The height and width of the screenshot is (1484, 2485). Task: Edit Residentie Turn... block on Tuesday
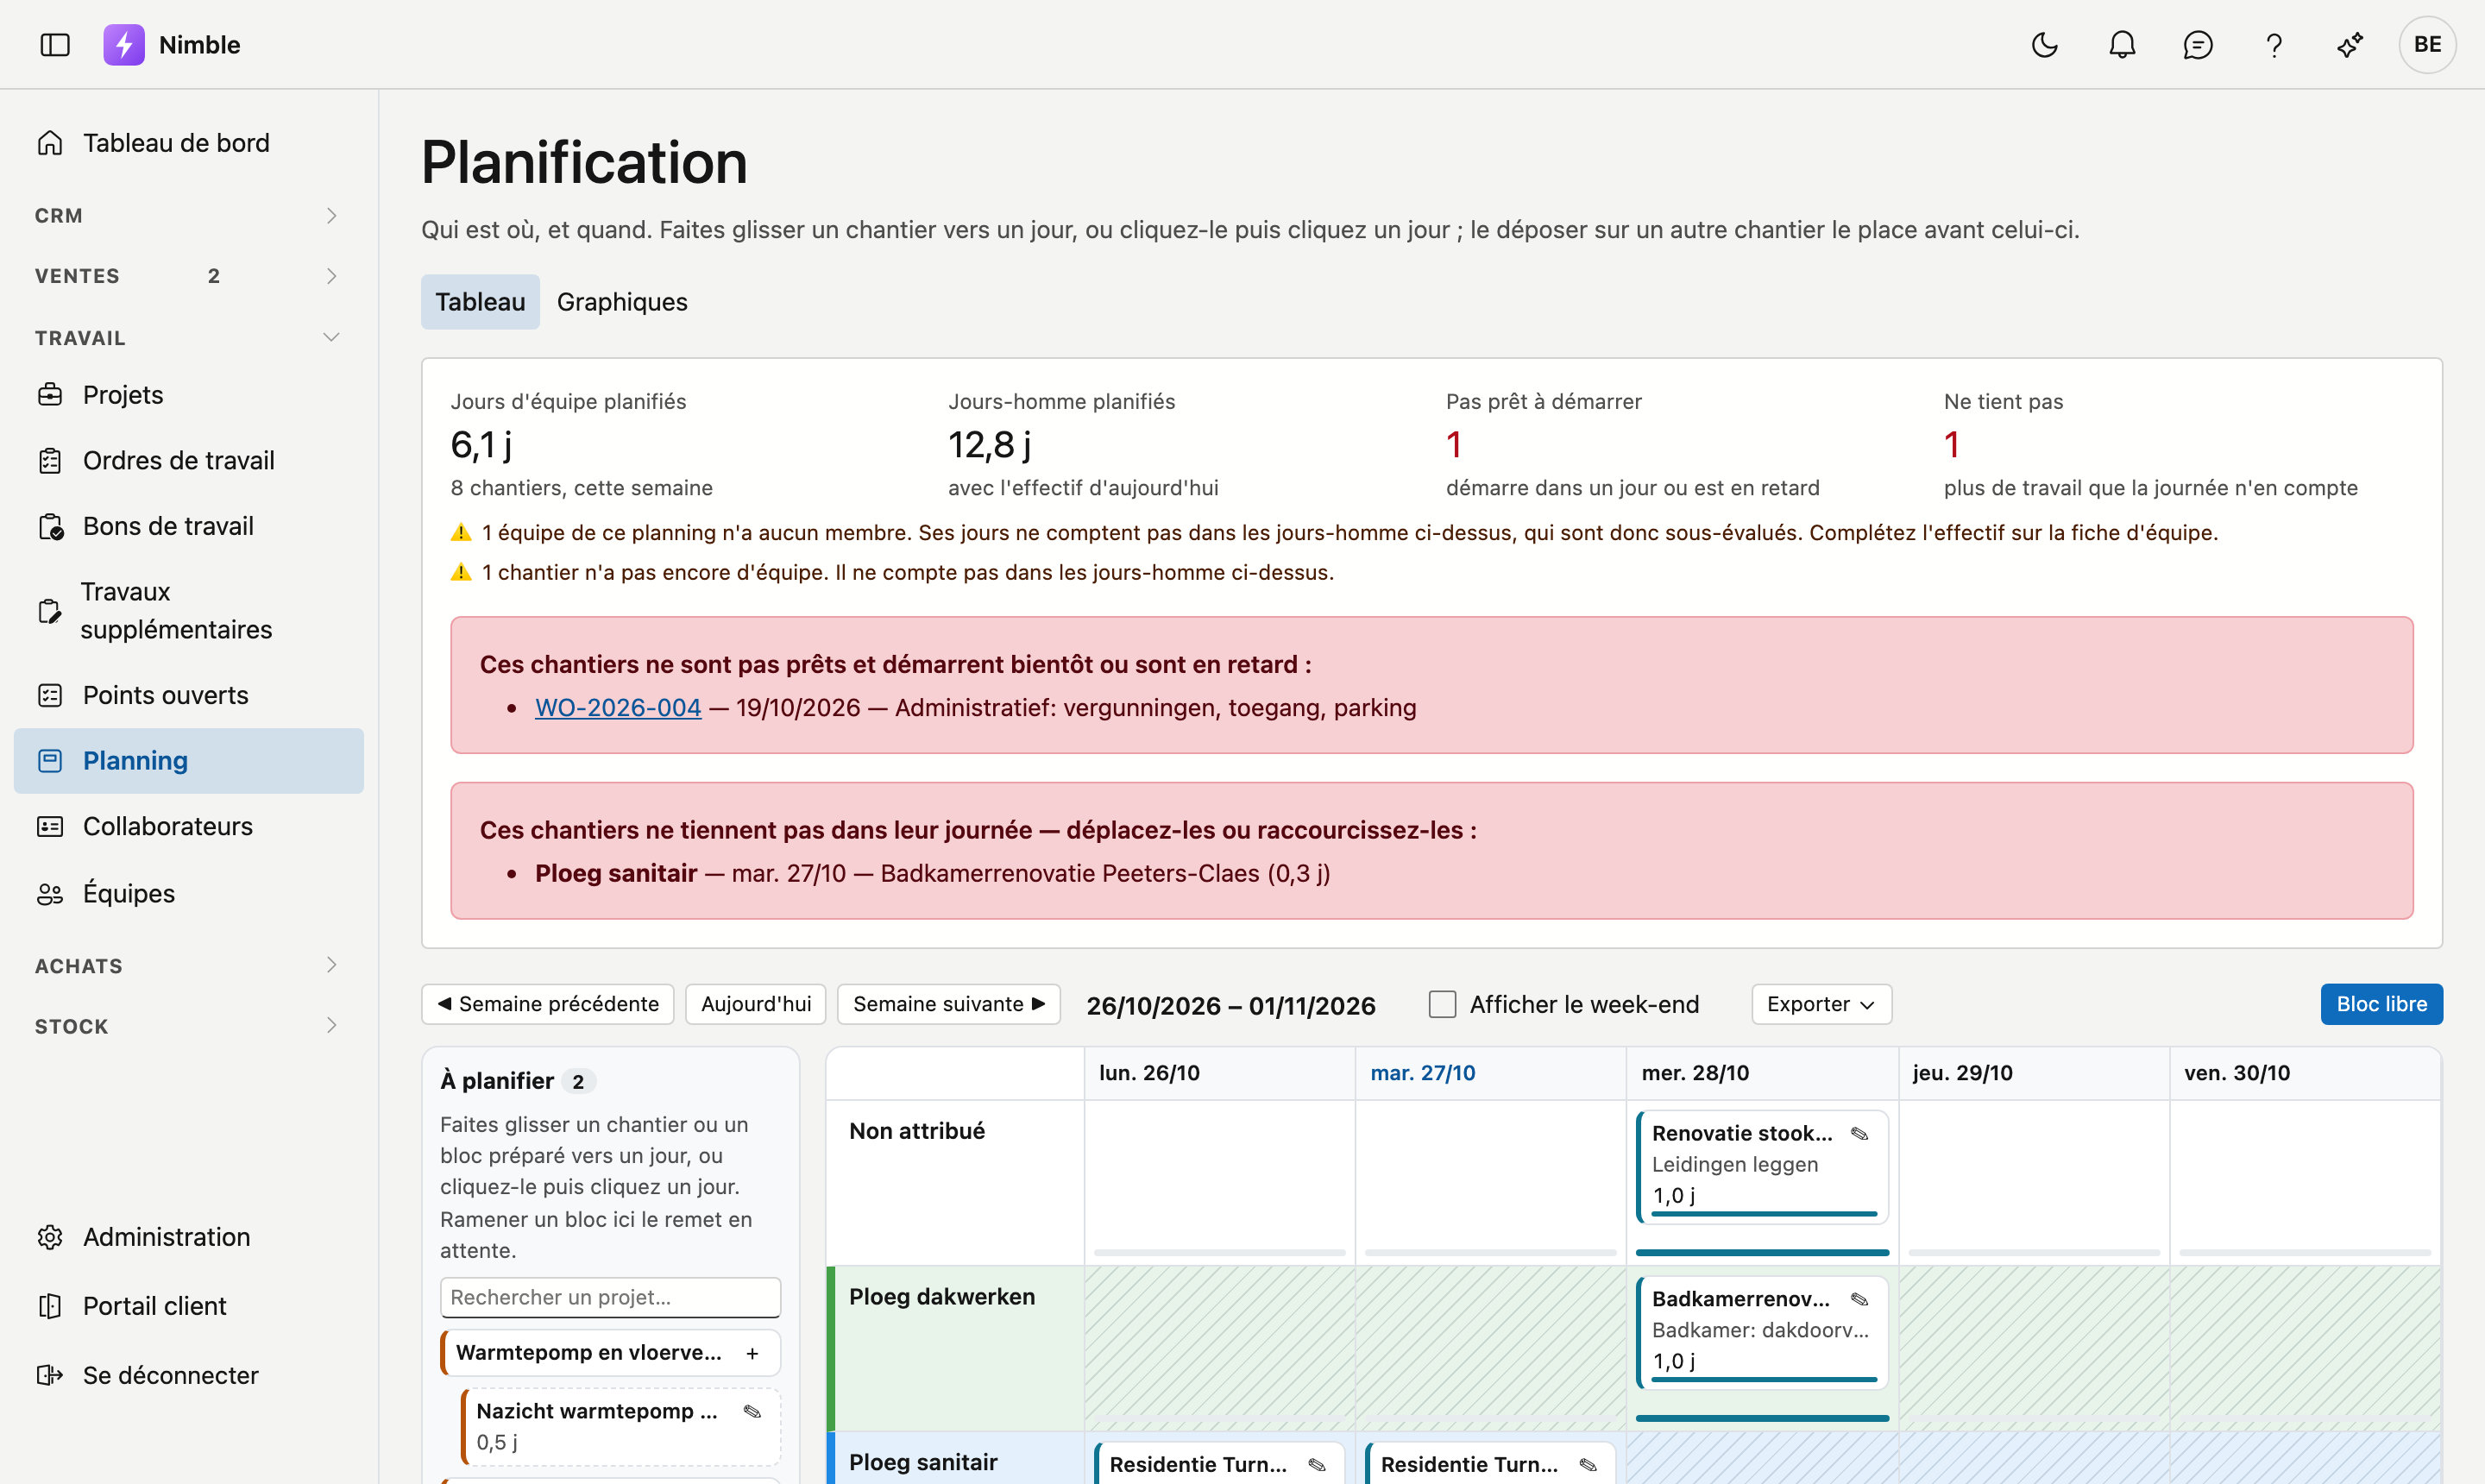tap(1588, 1464)
